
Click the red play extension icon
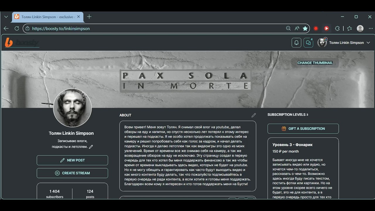pos(326,28)
